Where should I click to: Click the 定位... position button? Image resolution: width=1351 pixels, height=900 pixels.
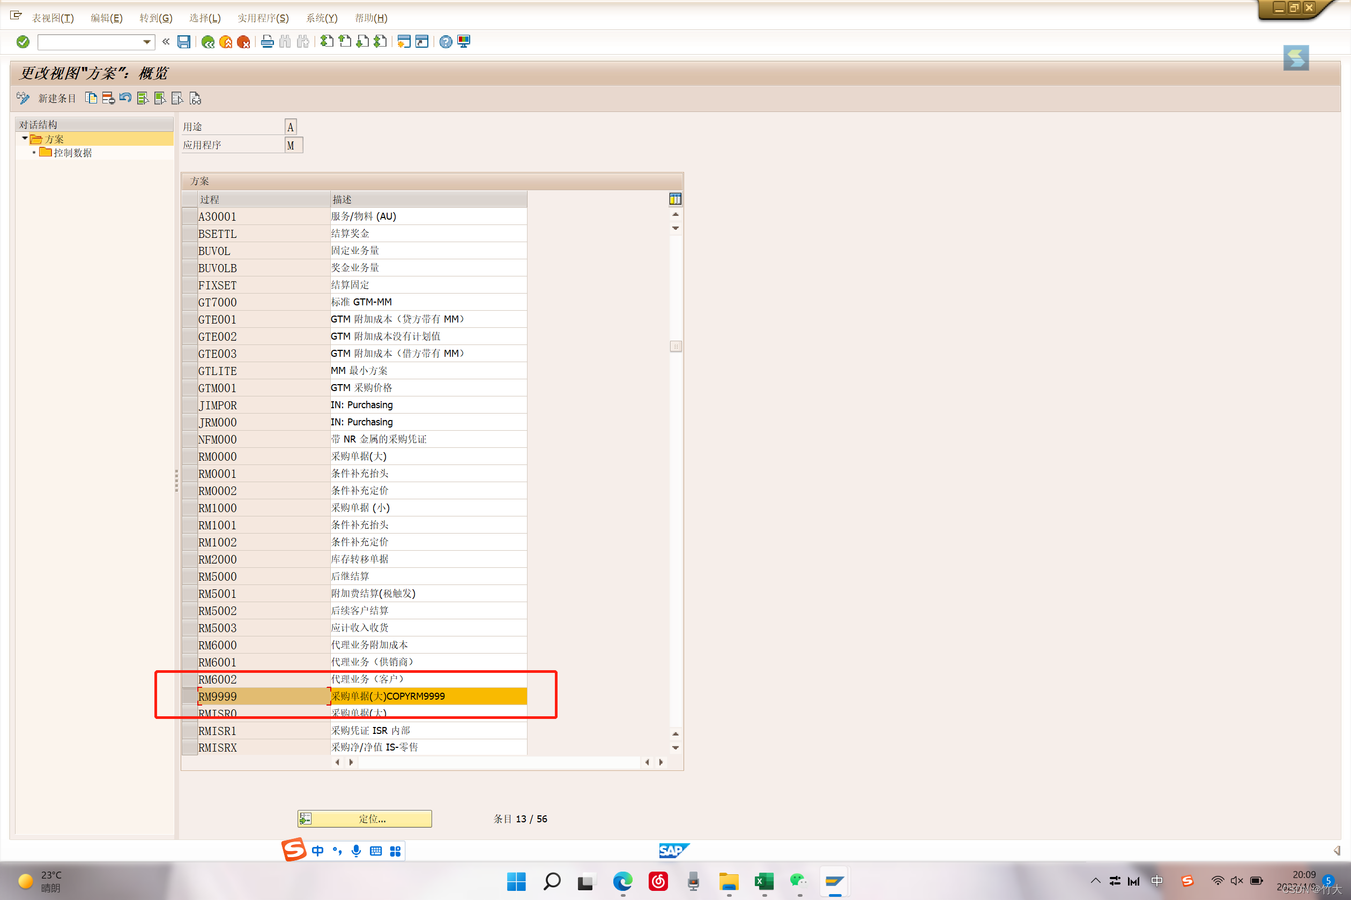[x=365, y=819]
